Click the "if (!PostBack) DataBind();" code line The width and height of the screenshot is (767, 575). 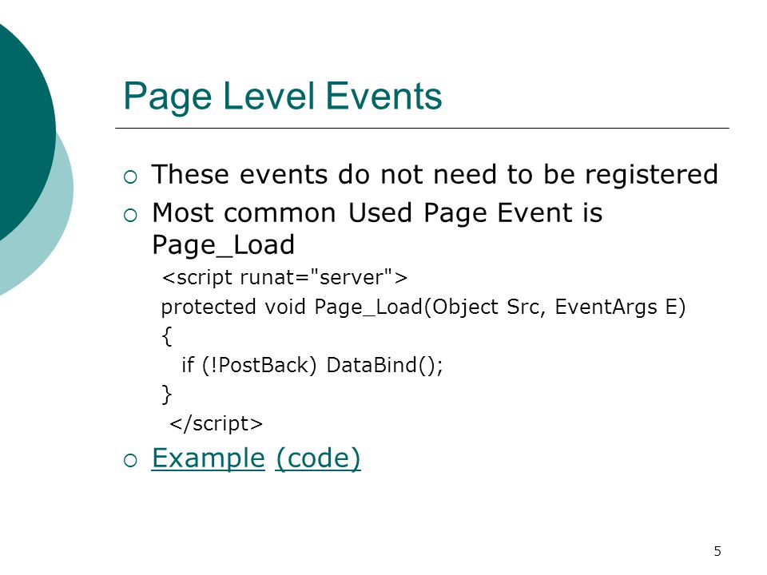click(x=312, y=365)
